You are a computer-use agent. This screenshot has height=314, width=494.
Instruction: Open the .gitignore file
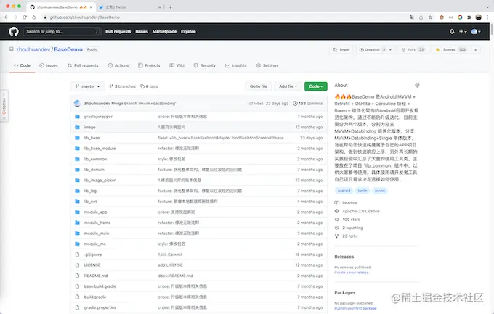[x=93, y=255]
